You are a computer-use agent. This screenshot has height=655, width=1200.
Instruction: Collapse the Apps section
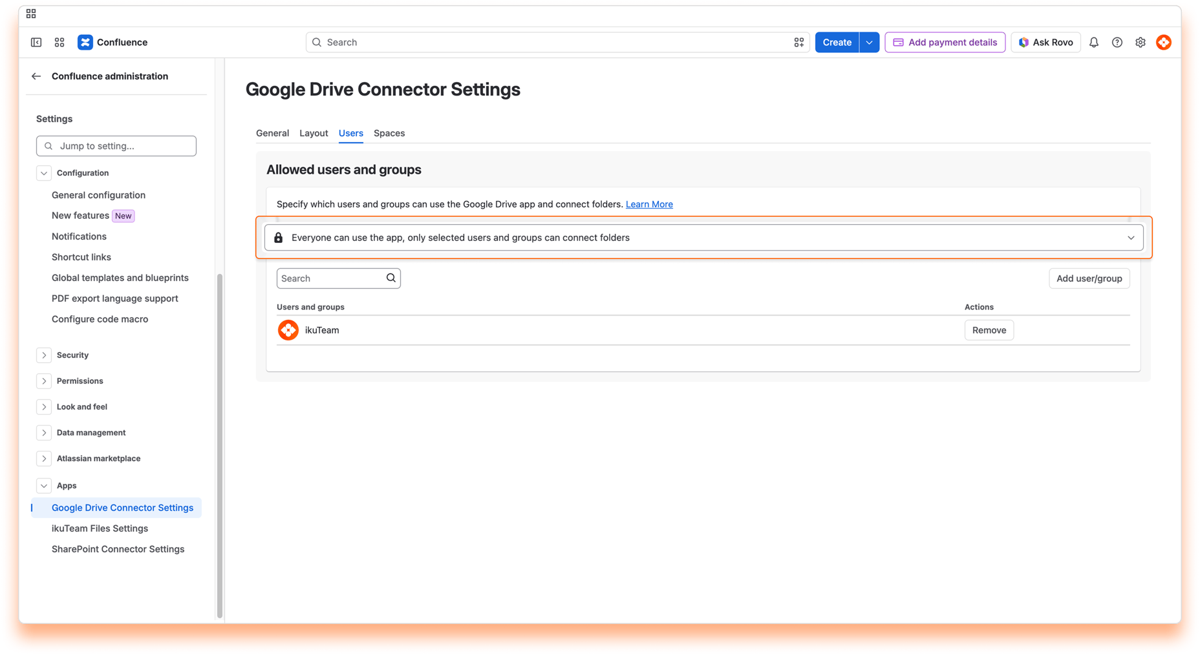click(x=44, y=486)
